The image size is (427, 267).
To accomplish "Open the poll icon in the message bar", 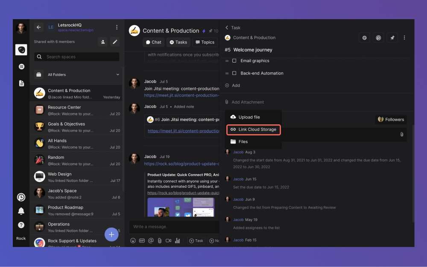I will (x=178, y=241).
